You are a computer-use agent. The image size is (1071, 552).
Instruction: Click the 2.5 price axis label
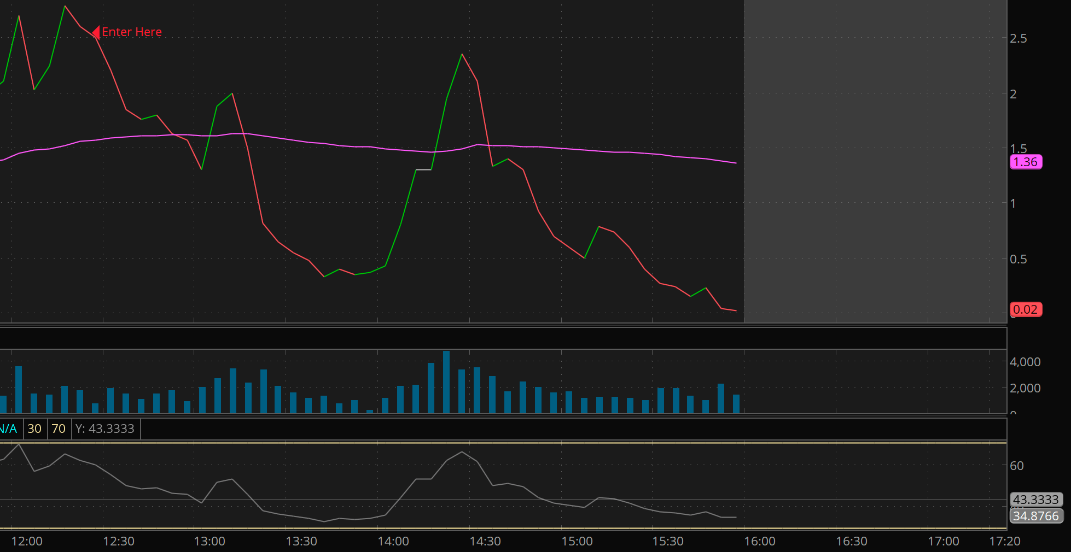pyautogui.click(x=1018, y=38)
